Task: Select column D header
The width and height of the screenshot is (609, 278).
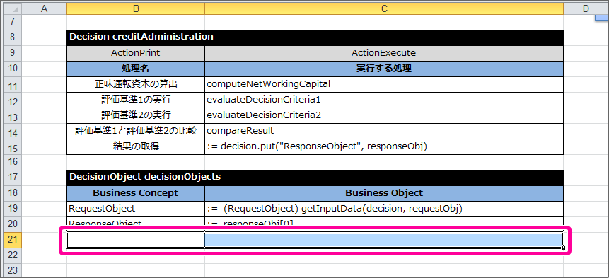Action: click(x=586, y=9)
